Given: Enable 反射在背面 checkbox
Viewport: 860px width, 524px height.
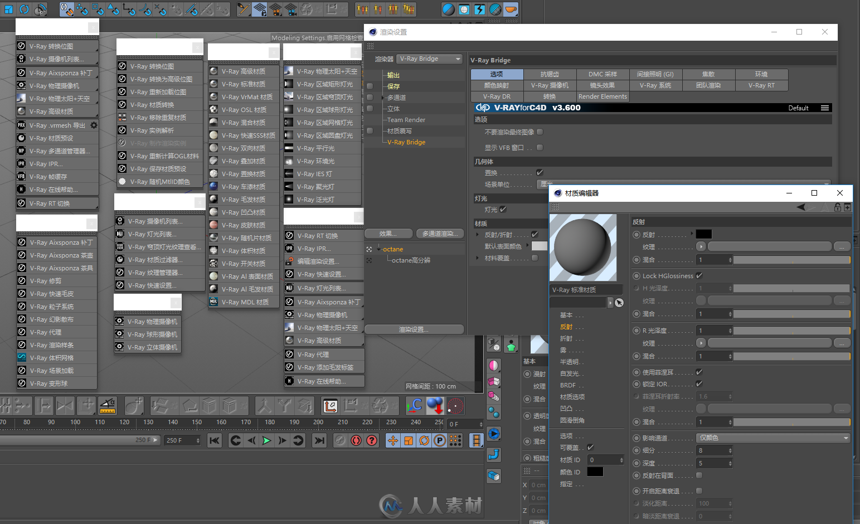Looking at the screenshot, I should pos(699,476).
